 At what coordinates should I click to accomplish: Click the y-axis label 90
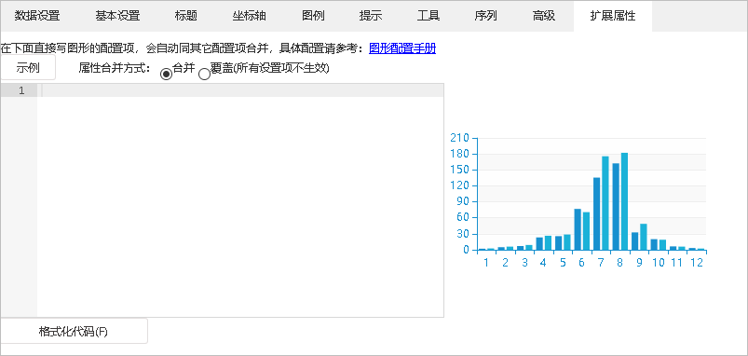click(463, 202)
